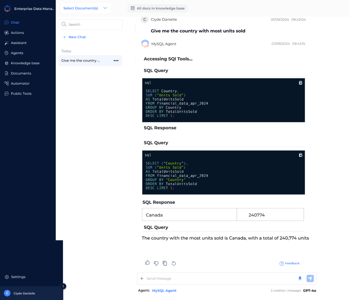Click the Feedback link
This screenshot has height=300, width=349.
coord(289,263)
